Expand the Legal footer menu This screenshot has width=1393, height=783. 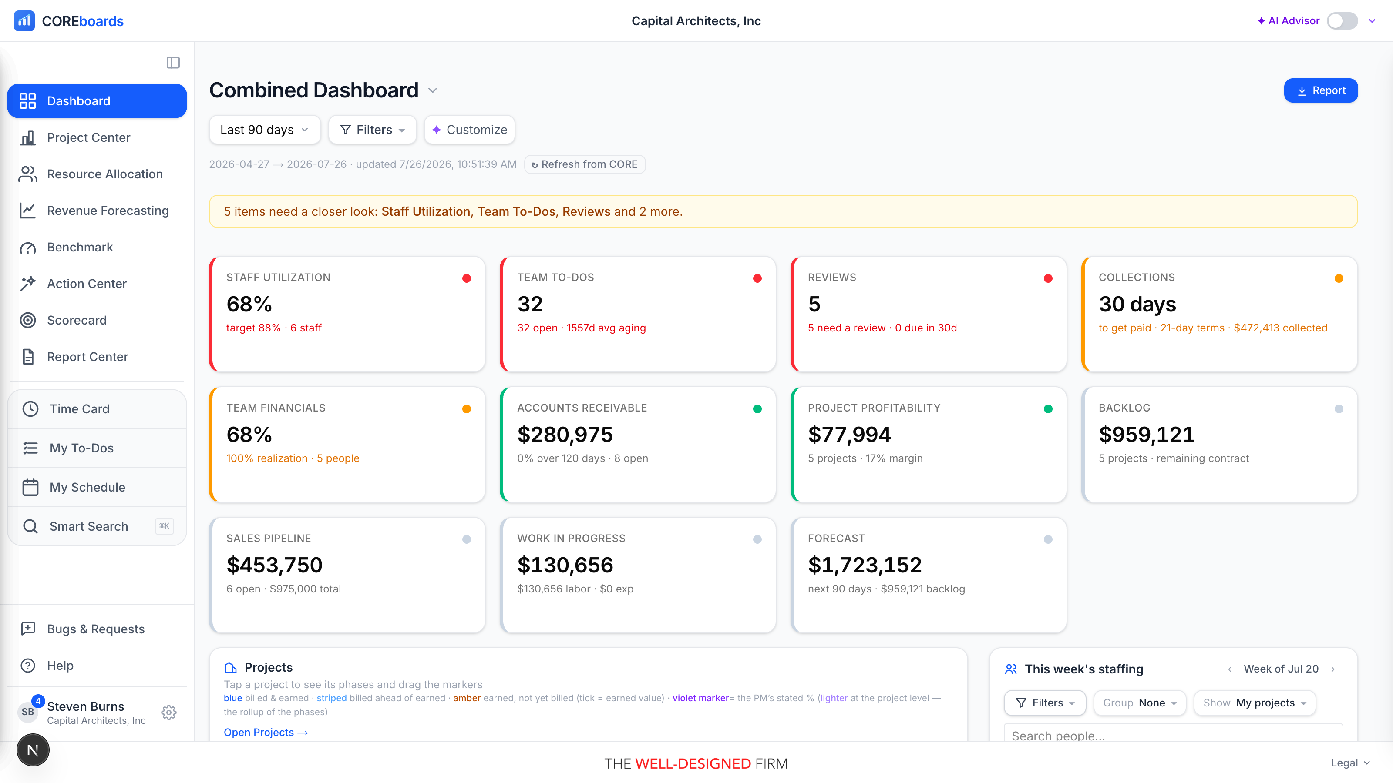pos(1350,763)
